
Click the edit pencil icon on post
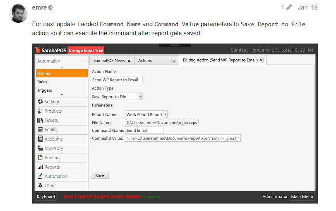click(289, 7)
